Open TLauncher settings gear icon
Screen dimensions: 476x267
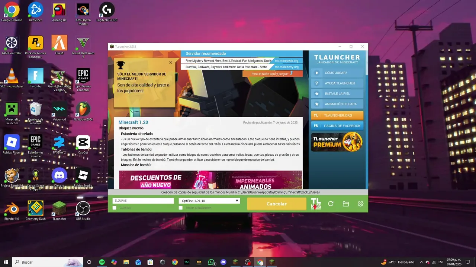[360, 204]
